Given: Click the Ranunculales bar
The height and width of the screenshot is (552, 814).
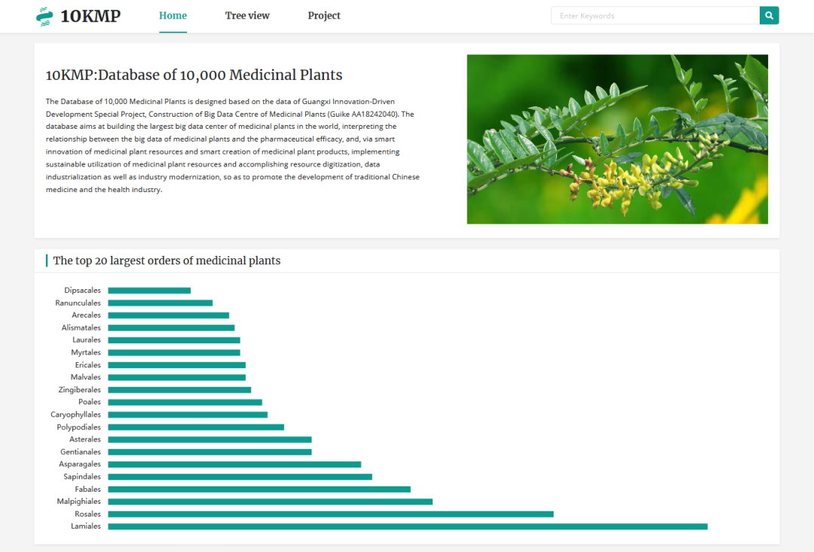Looking at the screenshot, I should (x=160, y=303).
